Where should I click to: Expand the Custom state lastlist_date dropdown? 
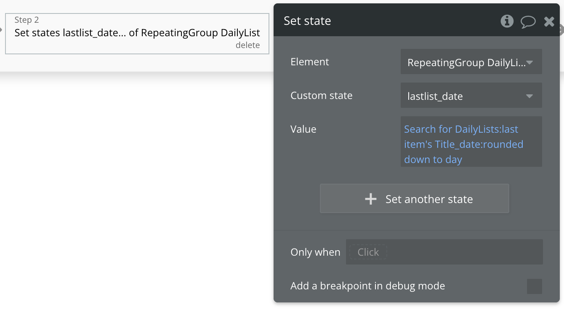pyautogui.click(x=471, y=96)
